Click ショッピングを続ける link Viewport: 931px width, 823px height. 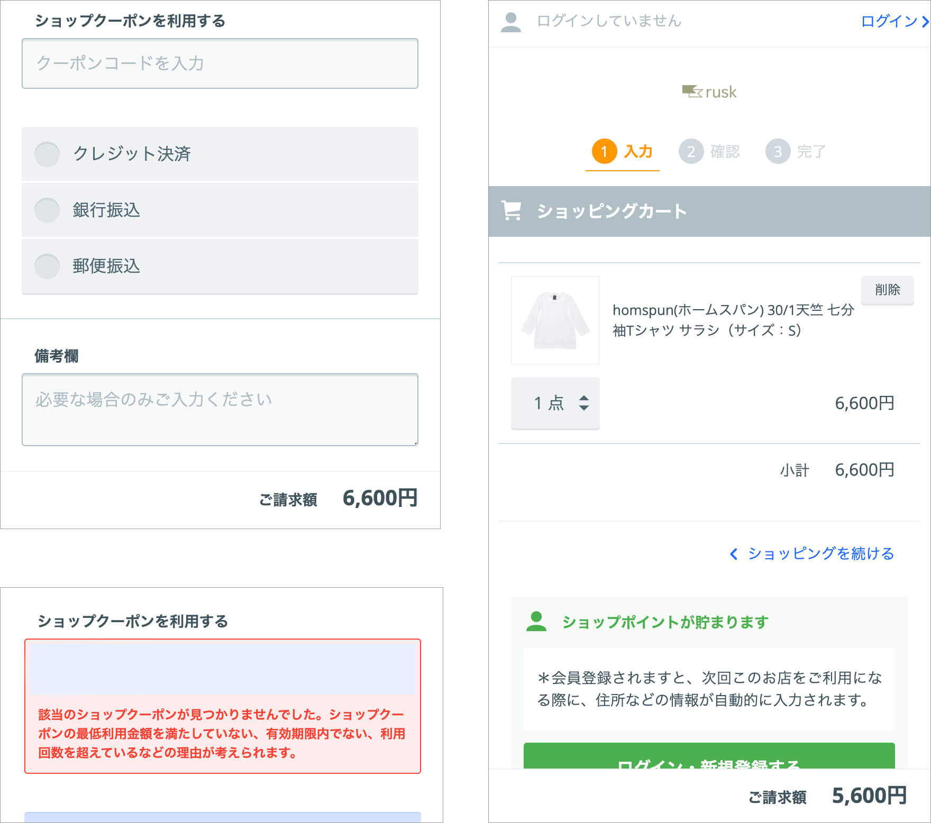[812, 553]
